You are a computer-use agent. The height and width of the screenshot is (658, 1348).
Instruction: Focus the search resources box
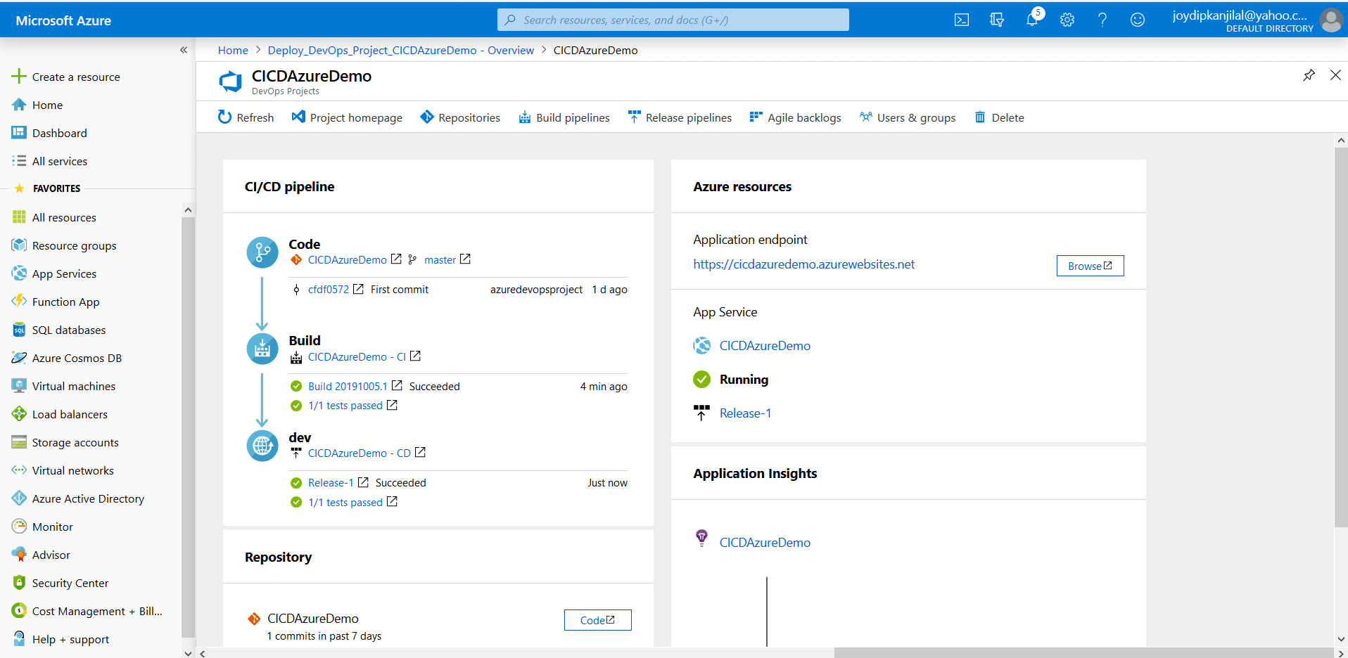673,20
